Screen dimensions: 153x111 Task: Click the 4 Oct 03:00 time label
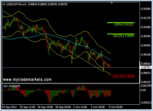[115, 107]
